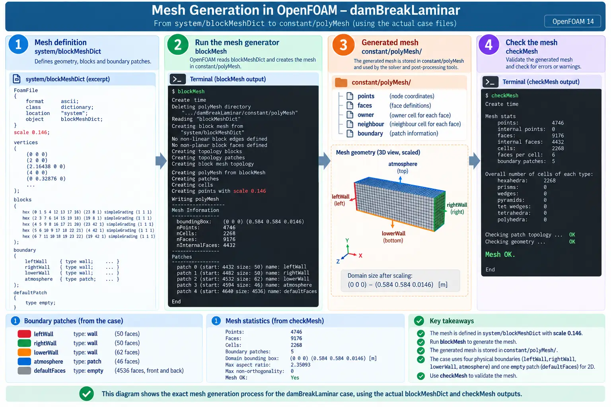
Task: Click the 'Run the mesh generator' heading
Action: (237, 43)
